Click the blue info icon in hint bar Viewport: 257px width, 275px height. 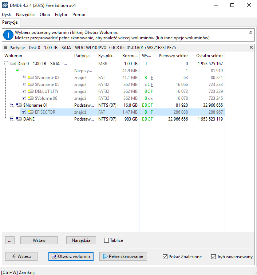coord(8,35)
